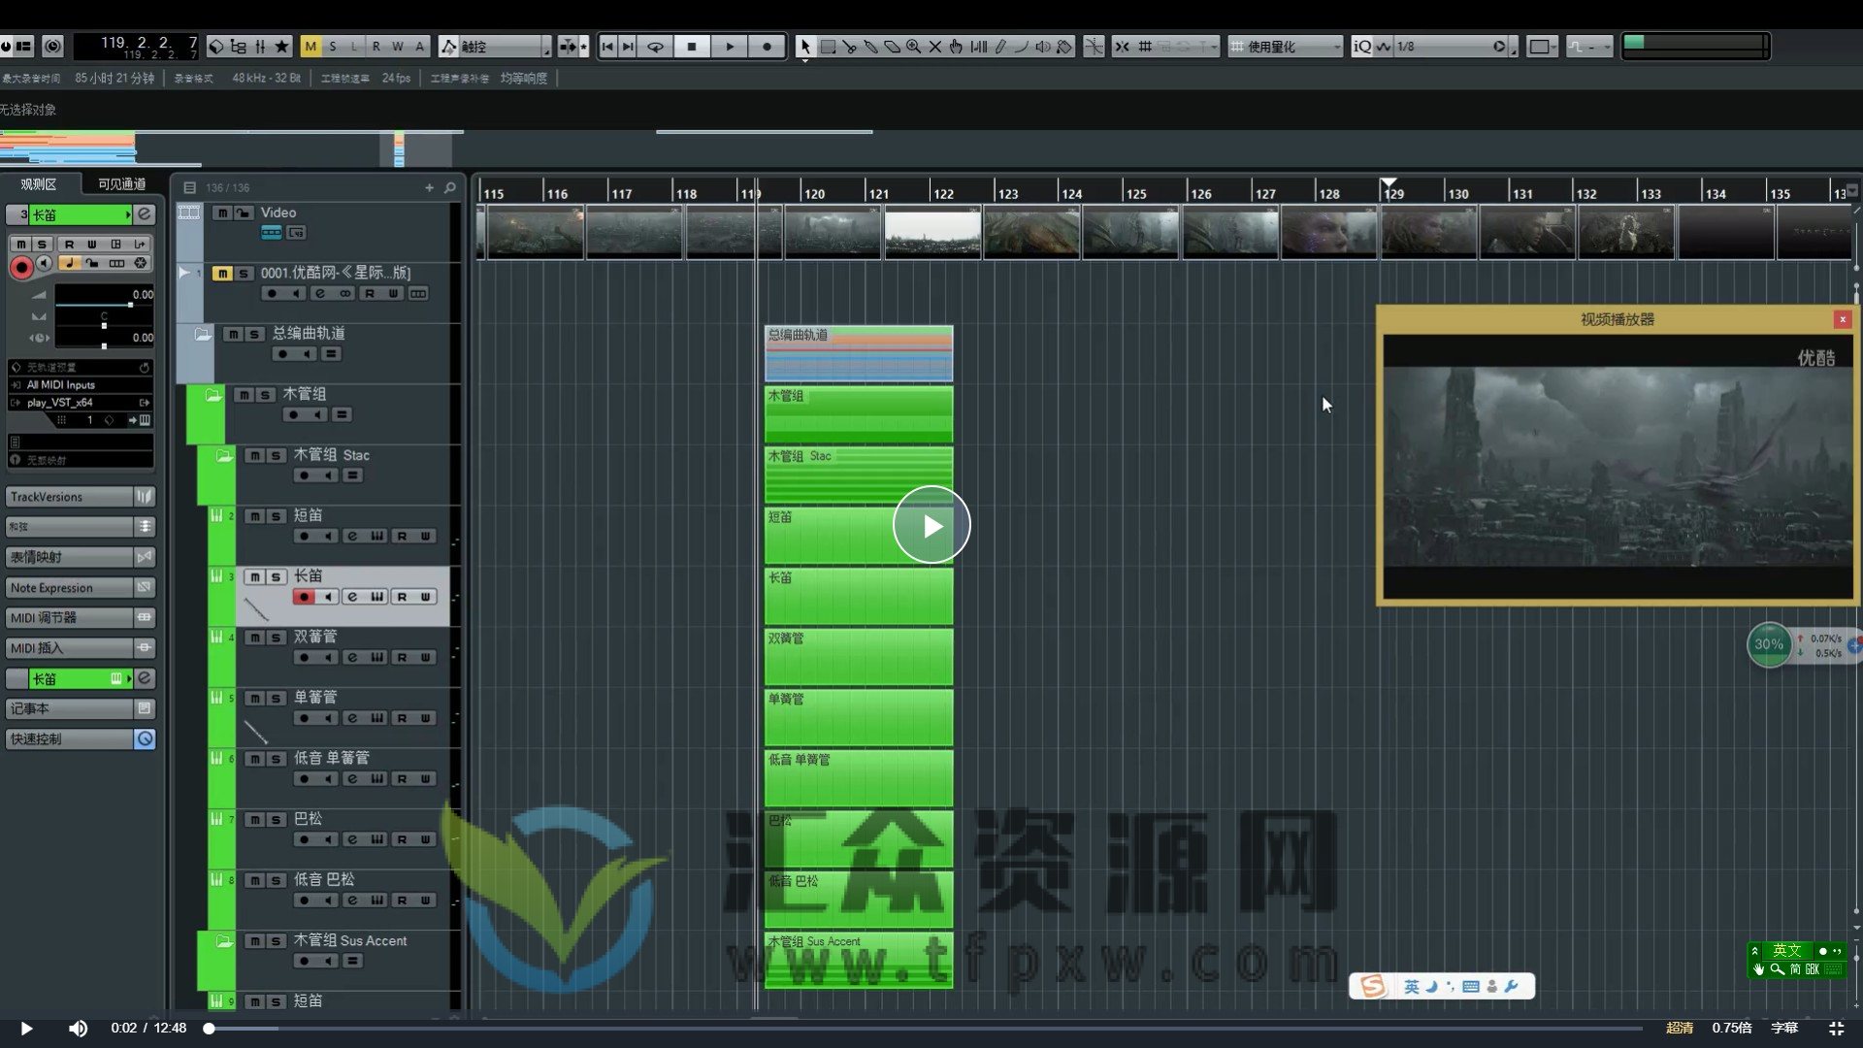1863x1048 pixels.
Task: Expand the MIDI 插入 inspector section
Action: 81,647
